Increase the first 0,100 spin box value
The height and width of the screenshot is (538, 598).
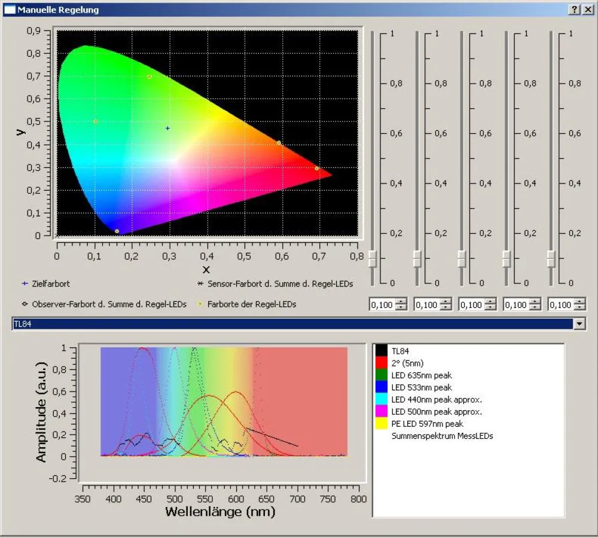(402, 301)
